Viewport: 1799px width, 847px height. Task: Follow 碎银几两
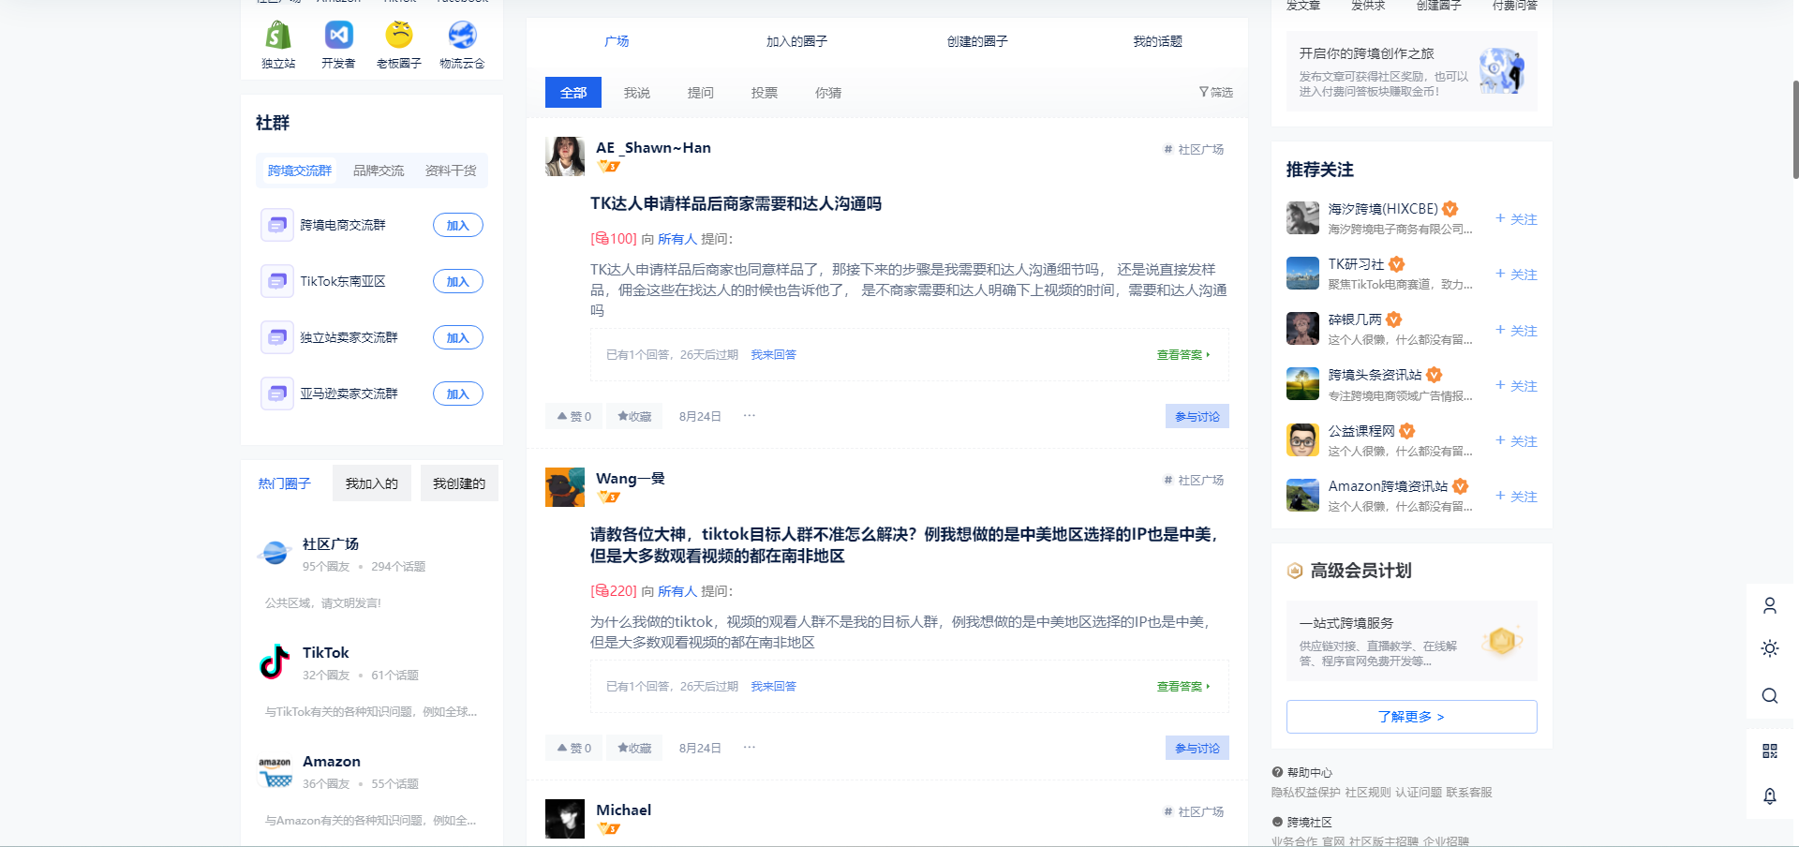tap(1516, 330)
